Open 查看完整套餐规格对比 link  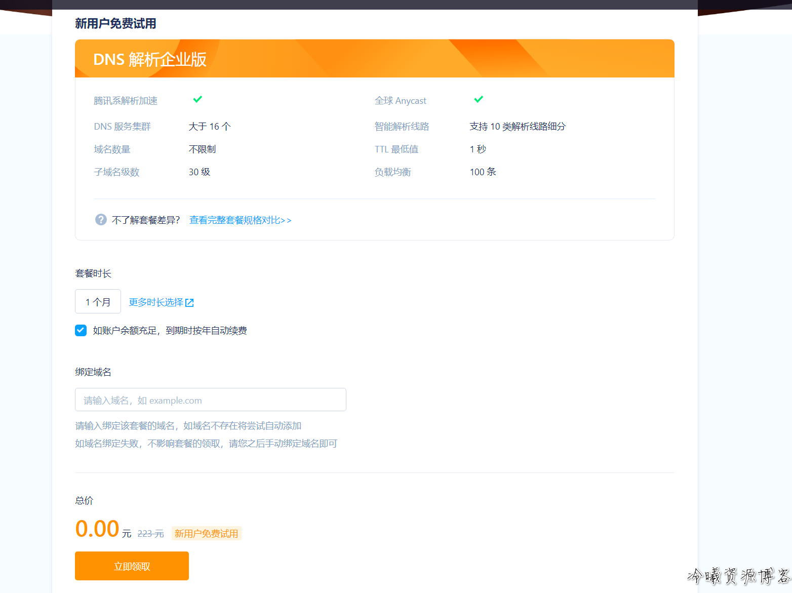(x=240, y=220)
